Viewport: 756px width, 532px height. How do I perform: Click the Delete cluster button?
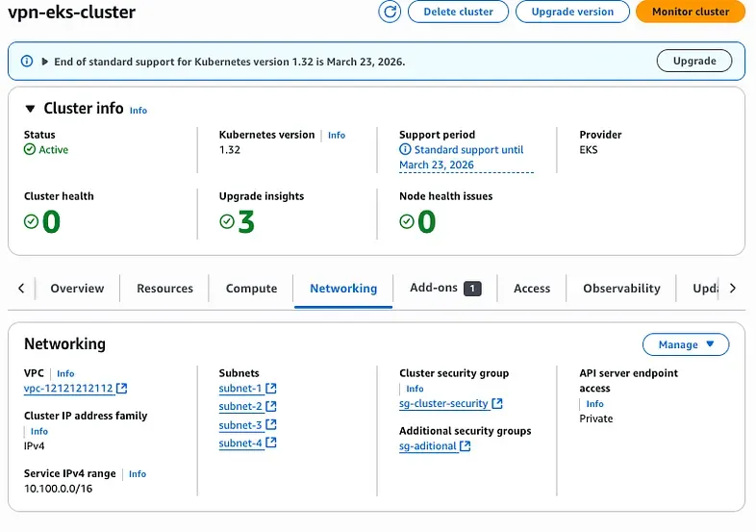tap(459, 12)
